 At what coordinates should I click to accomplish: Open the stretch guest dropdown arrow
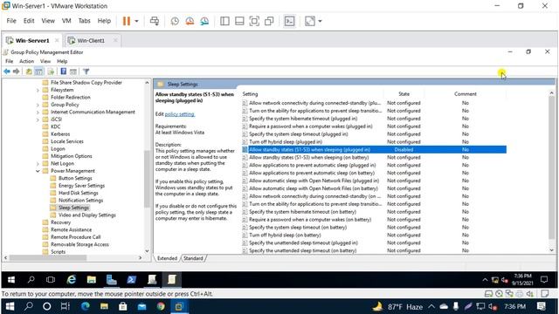click(x=320, y=21)
